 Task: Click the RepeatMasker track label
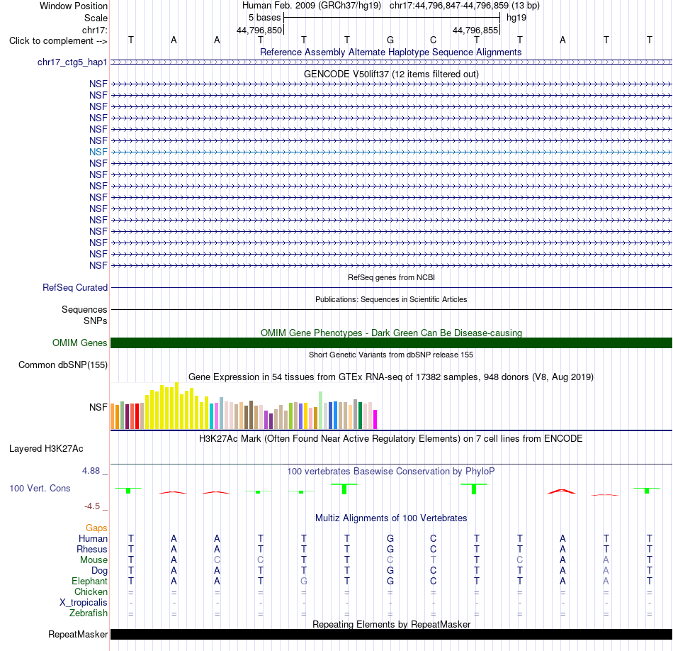click(x=78, y=634)
